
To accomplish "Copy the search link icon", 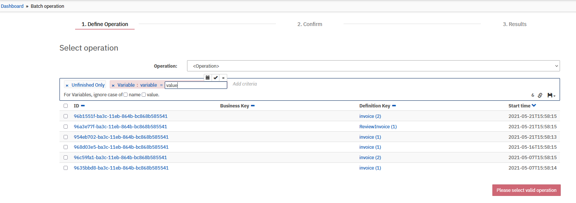I will point(540,95).
